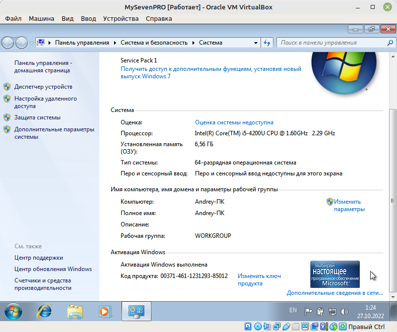Image resolution: width=397 pixels, height=332 pixels.
Task: Click the scrollbar down arrow
Action: coord(393,297)
